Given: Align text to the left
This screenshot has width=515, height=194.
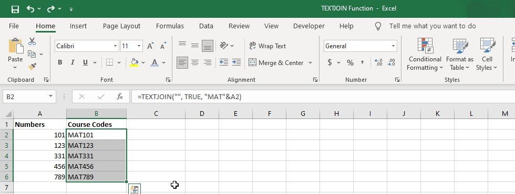Looking at the screenshot, I should (x=182, y=62).
